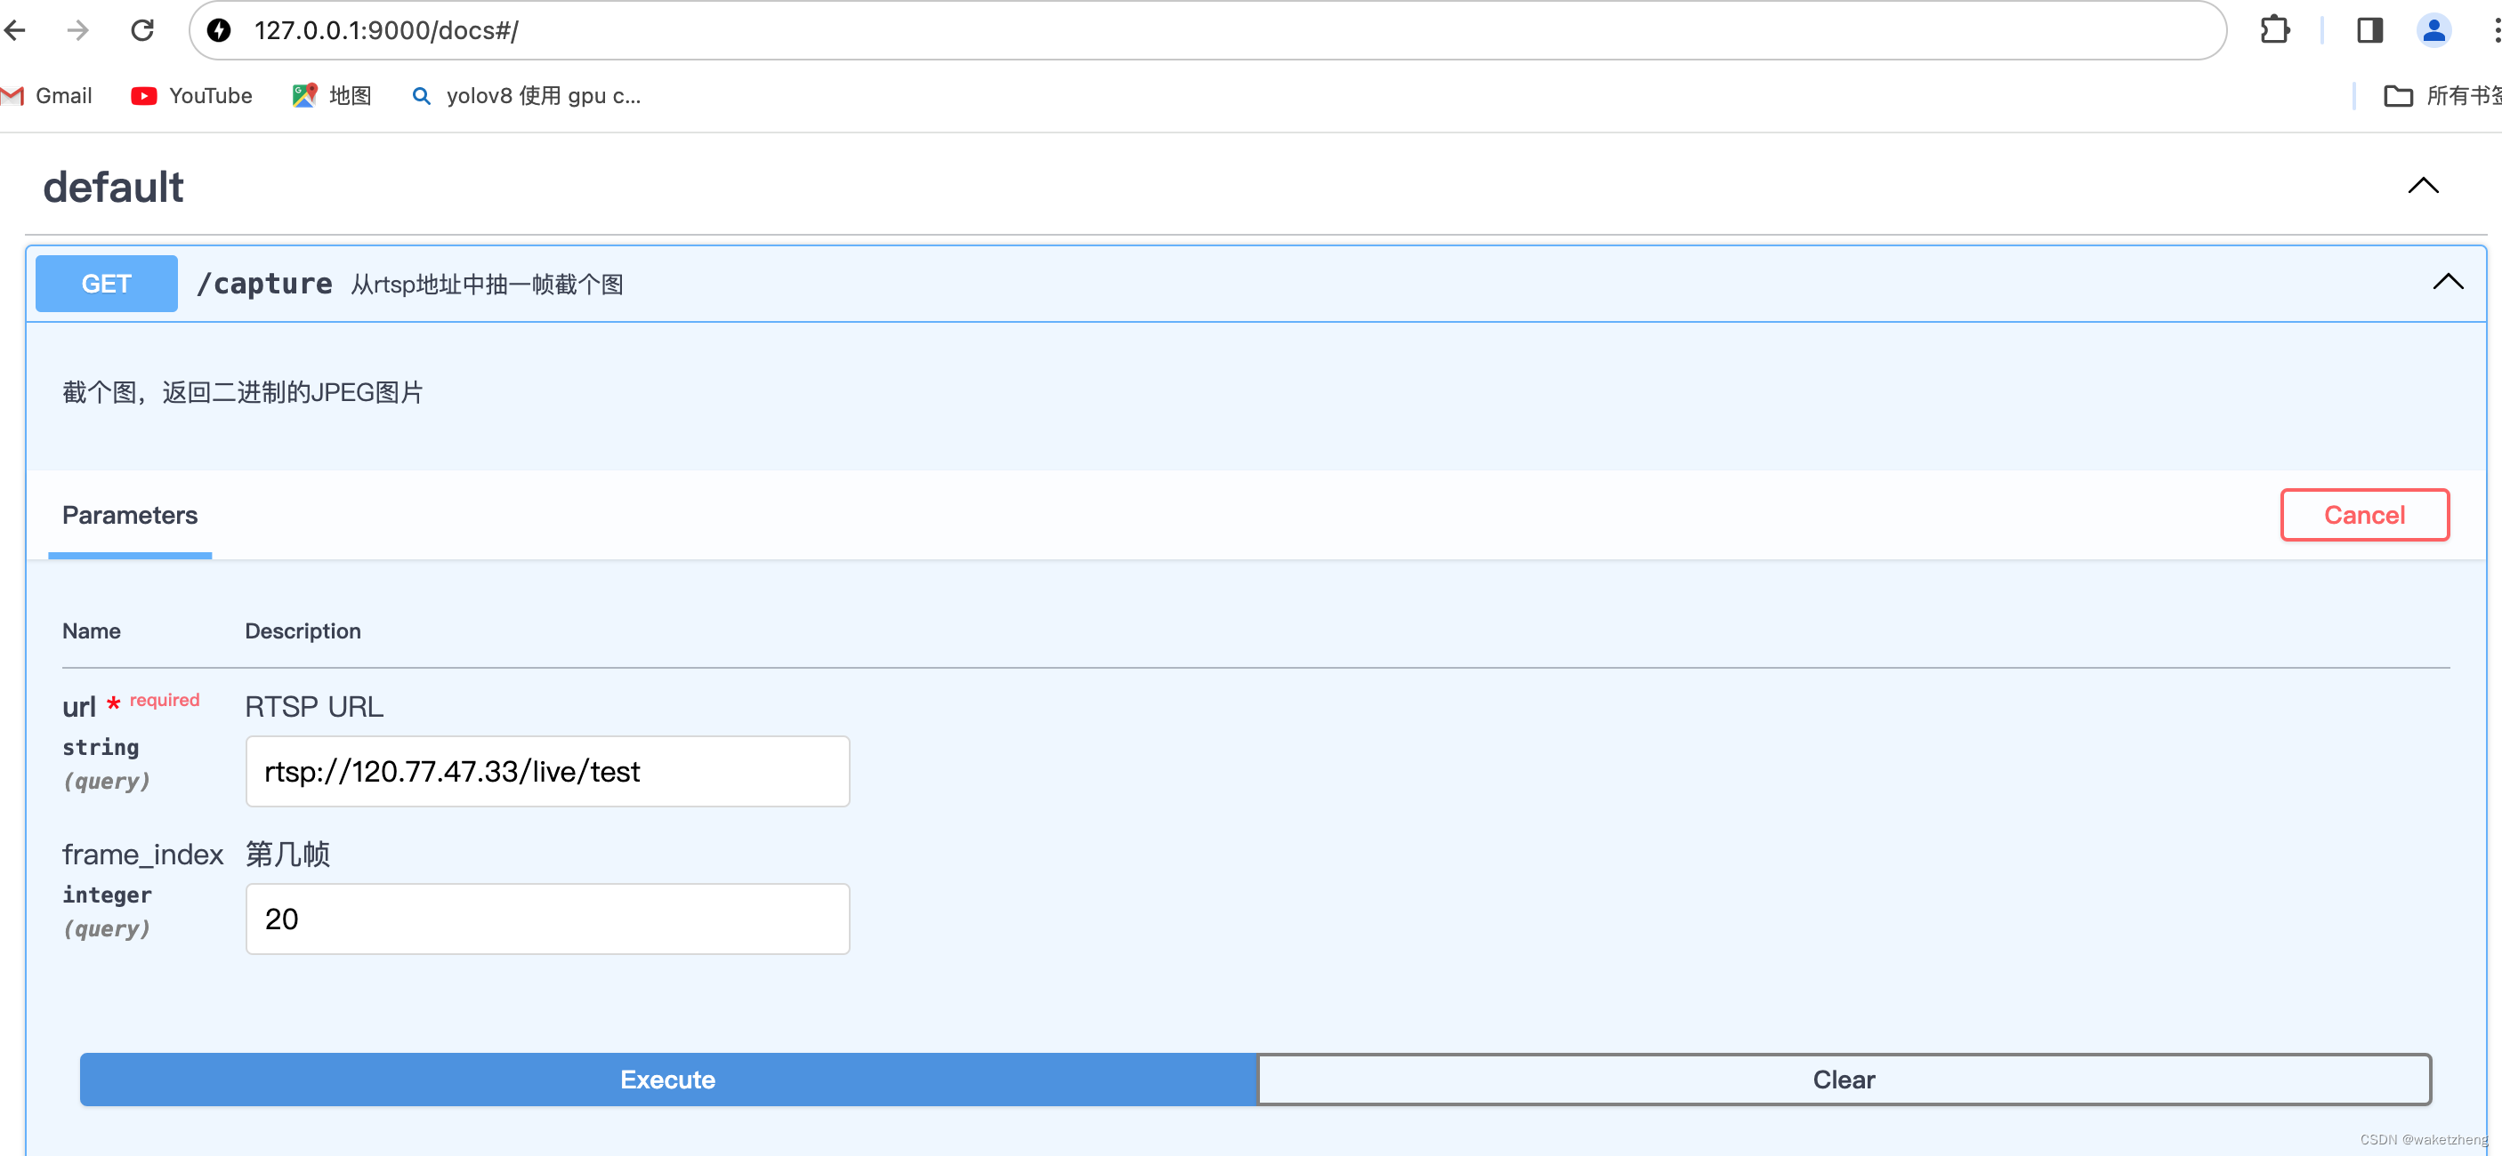This screenshot has width=2502, height=1156.
Task: Switch to the Parameters tab
Action: 129,516
